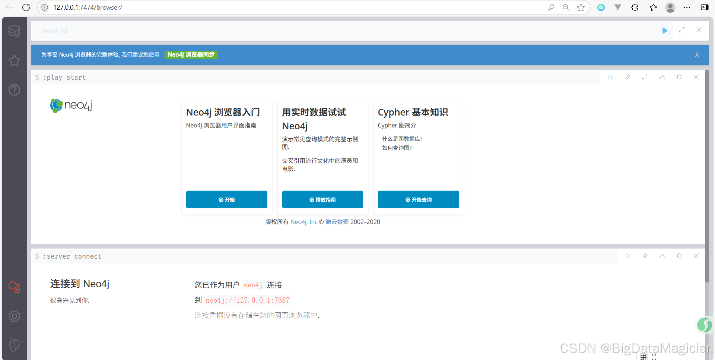Open the browser favorites list icon
Viewport: 715px width, 360px height.
(654, 7)
